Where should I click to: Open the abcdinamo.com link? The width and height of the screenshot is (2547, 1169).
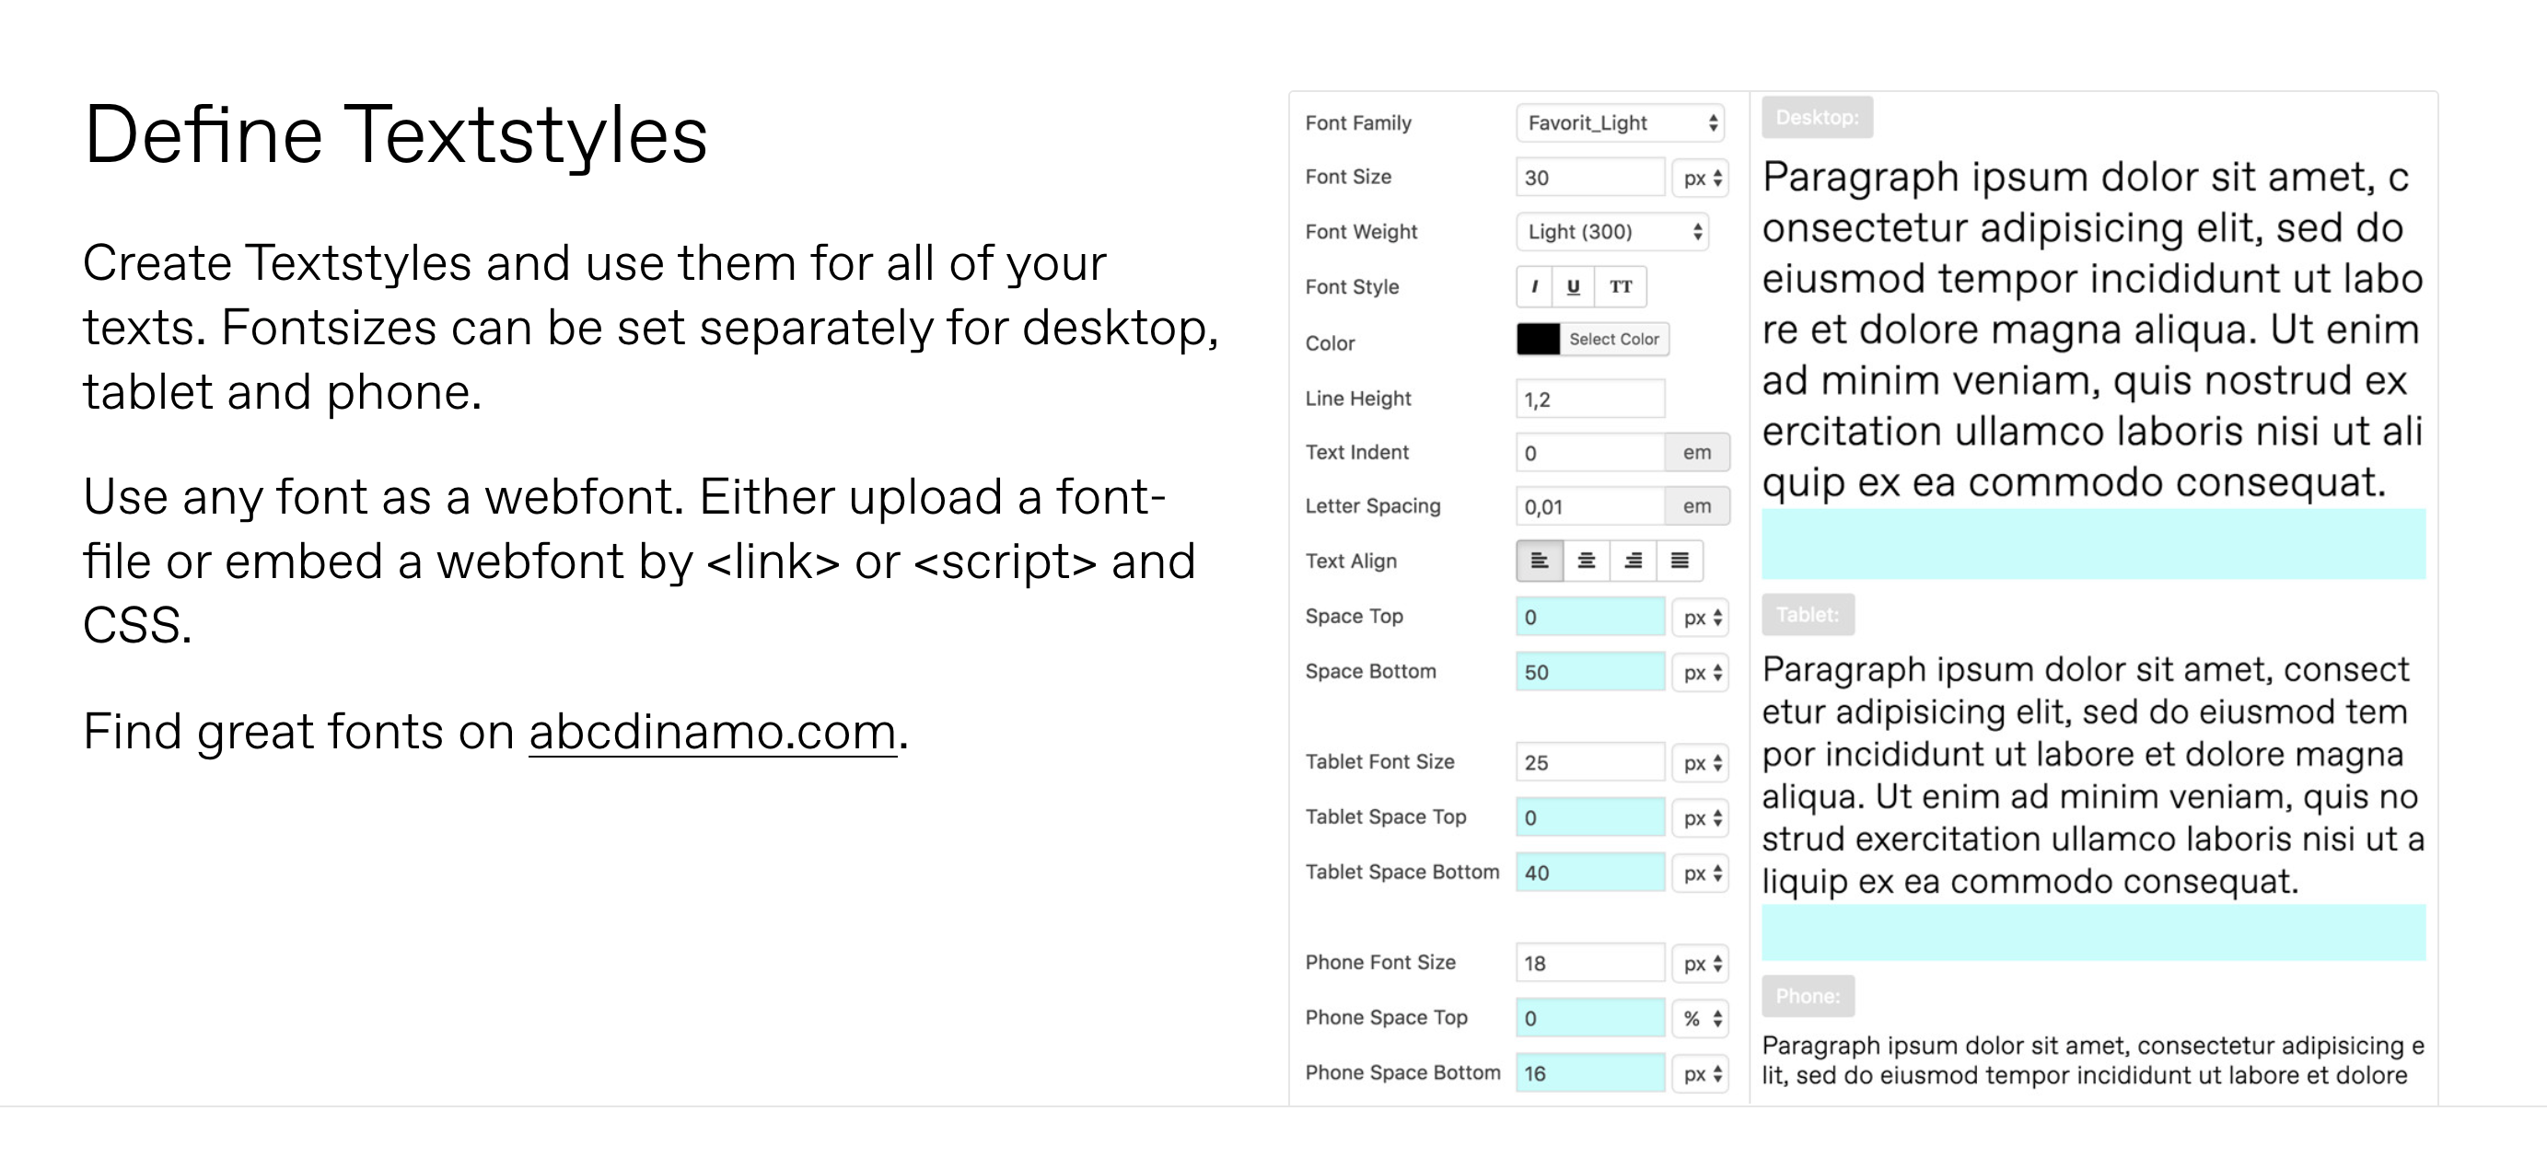712,732
